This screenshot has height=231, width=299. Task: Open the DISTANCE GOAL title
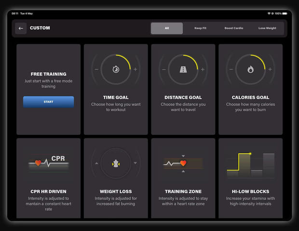point(183,97)
